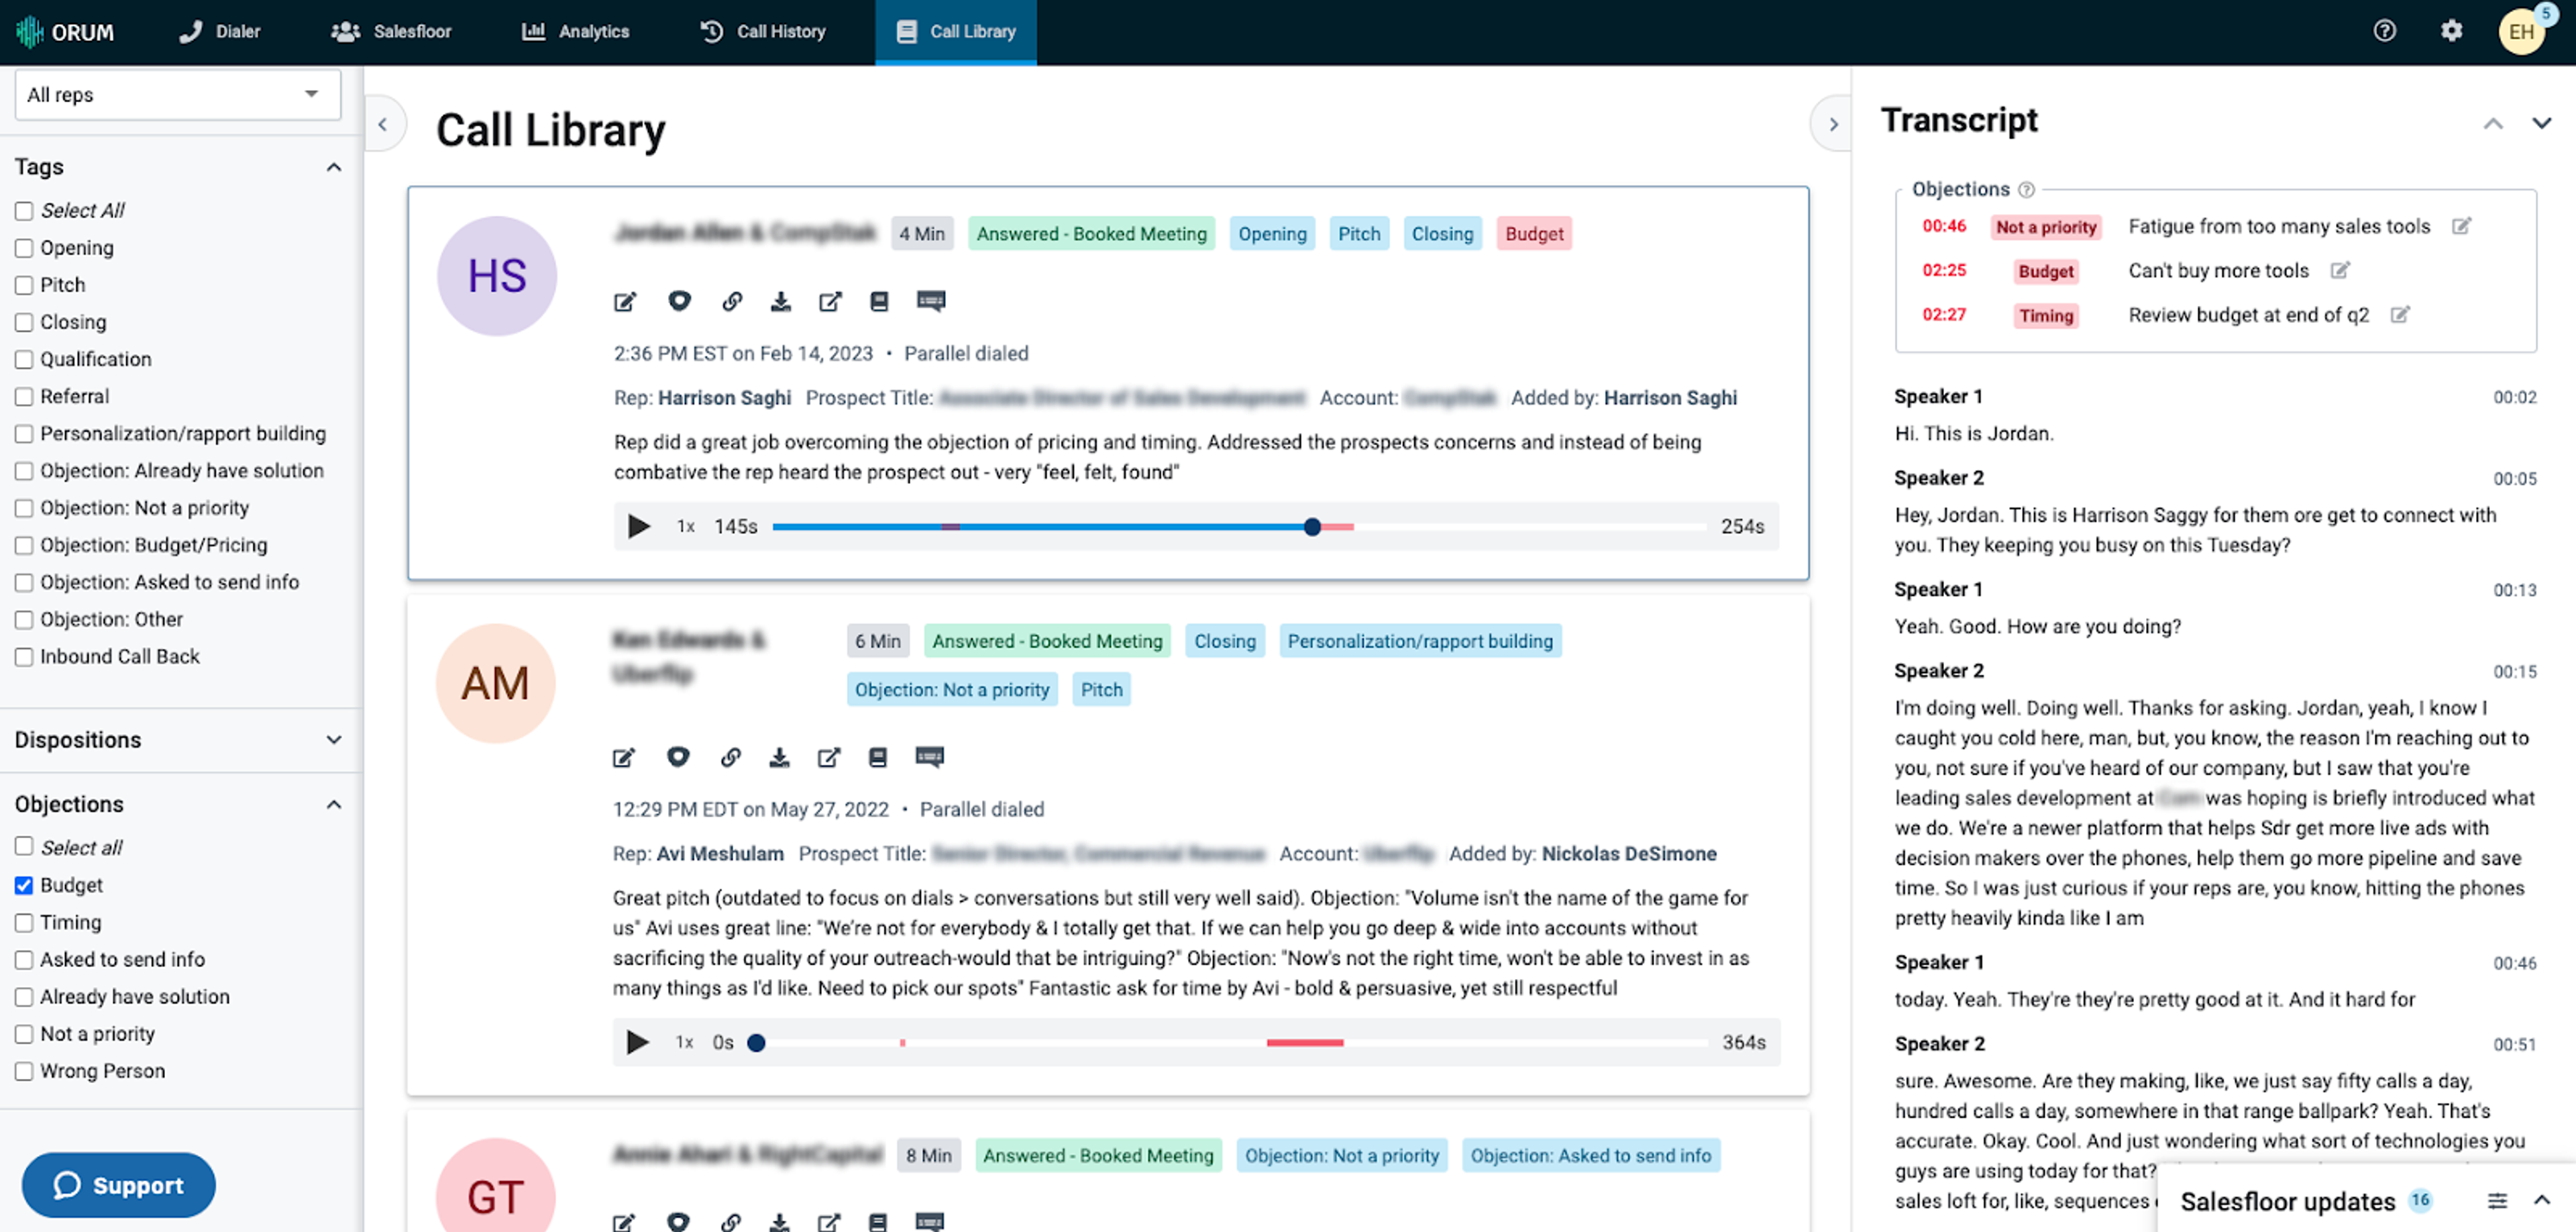Viewport: 2576px width, 1232px height.
Task: Click edit note icon on HS call
Action: click(625, 302)
